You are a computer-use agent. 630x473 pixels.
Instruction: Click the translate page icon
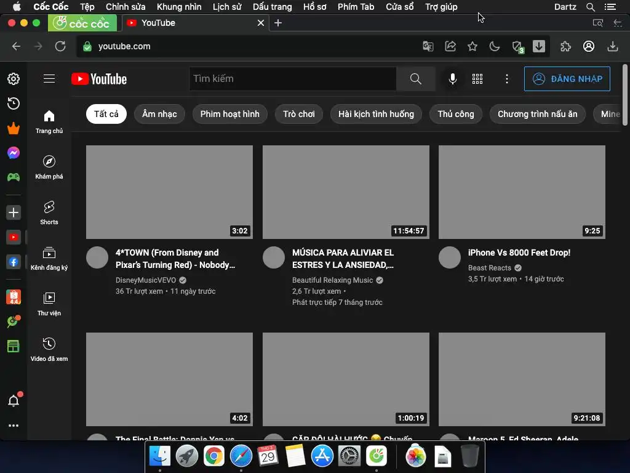tap(428, 46)
